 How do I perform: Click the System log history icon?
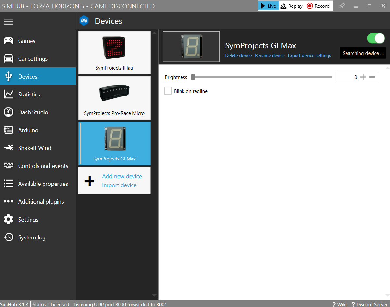click(x=8, y=237)
